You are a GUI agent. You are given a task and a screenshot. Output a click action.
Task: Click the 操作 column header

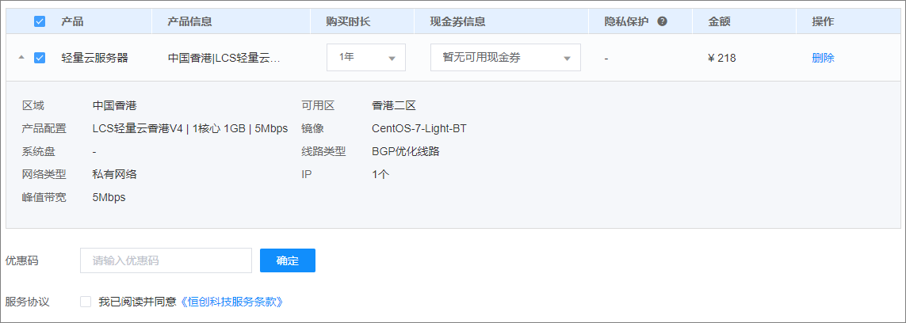[823, 22]
